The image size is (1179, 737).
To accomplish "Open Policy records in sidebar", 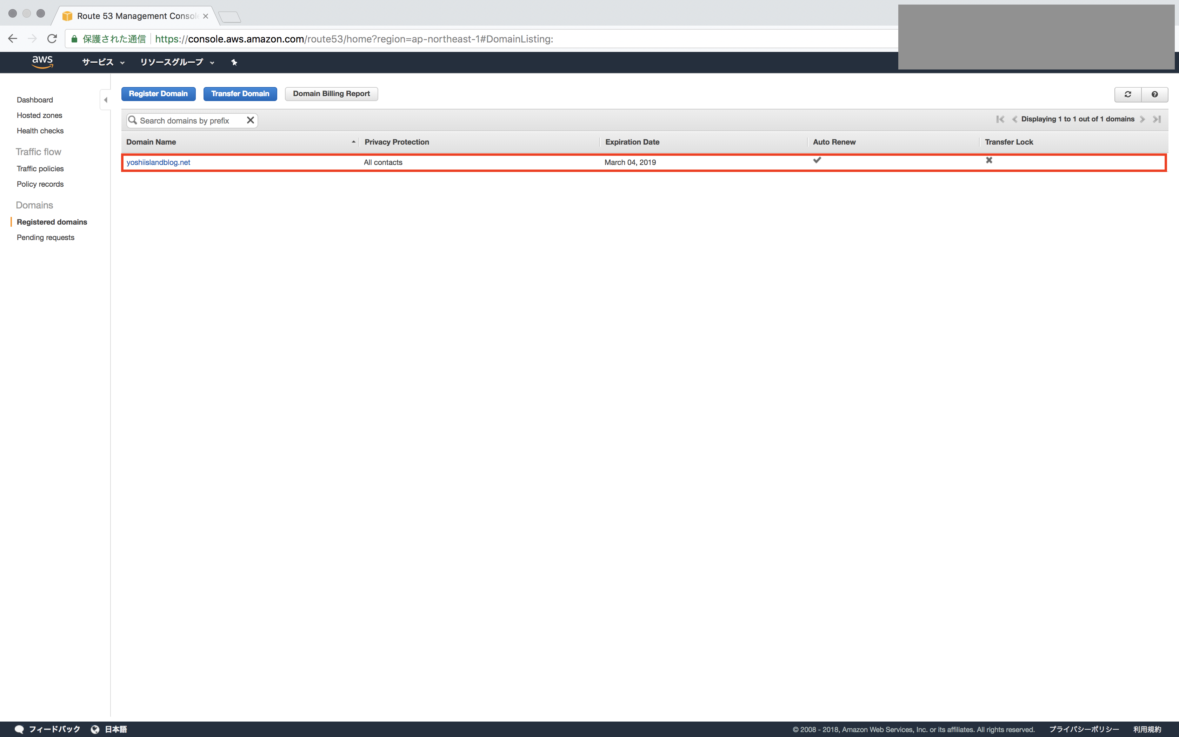I will [40, 184].
